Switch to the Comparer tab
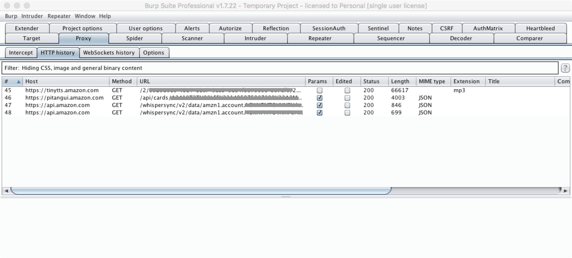Viewport: 572px width, 258px height. click(x=530, y=38)
